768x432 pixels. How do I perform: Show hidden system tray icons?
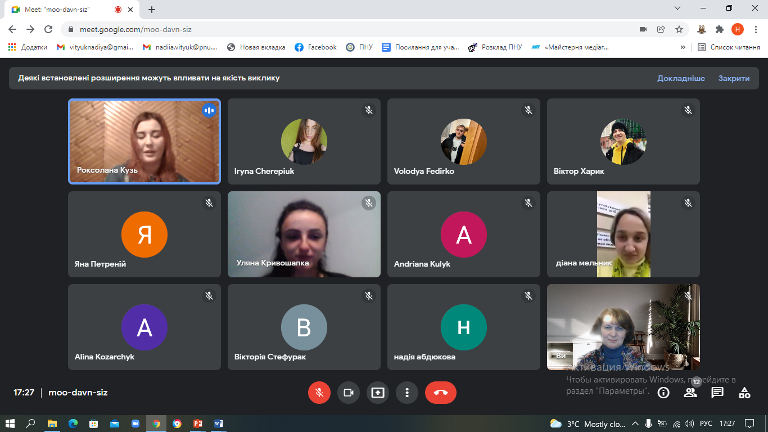click(x=635, y=424)
